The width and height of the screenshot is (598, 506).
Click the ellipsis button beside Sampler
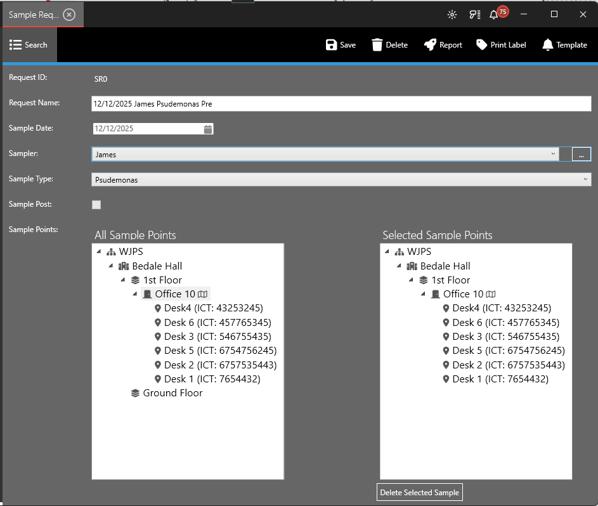581,154
